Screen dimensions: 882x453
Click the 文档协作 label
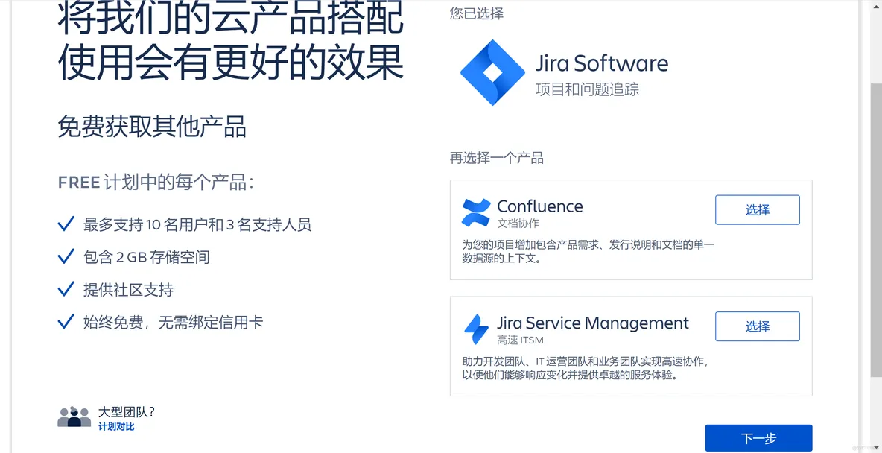(518, 224)
